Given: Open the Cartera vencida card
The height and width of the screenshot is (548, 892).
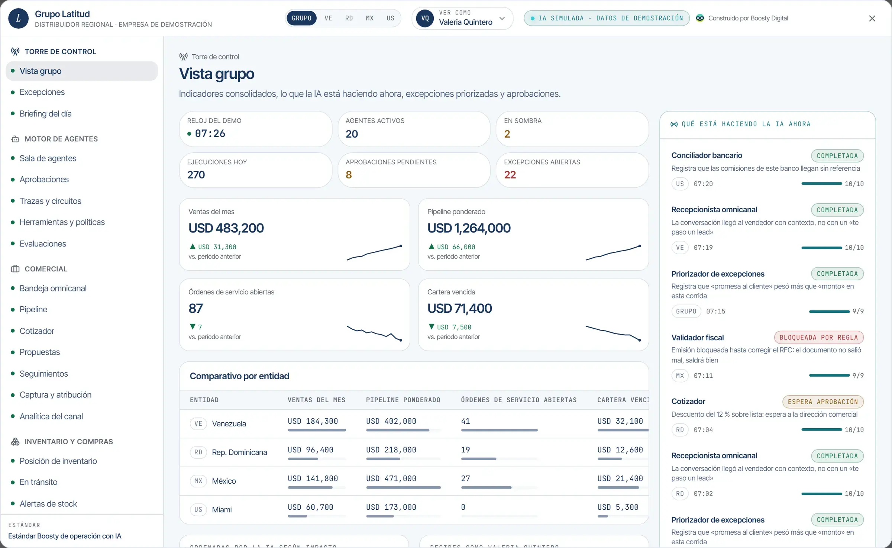Looking at the screenshot, I should click(533, 315).
